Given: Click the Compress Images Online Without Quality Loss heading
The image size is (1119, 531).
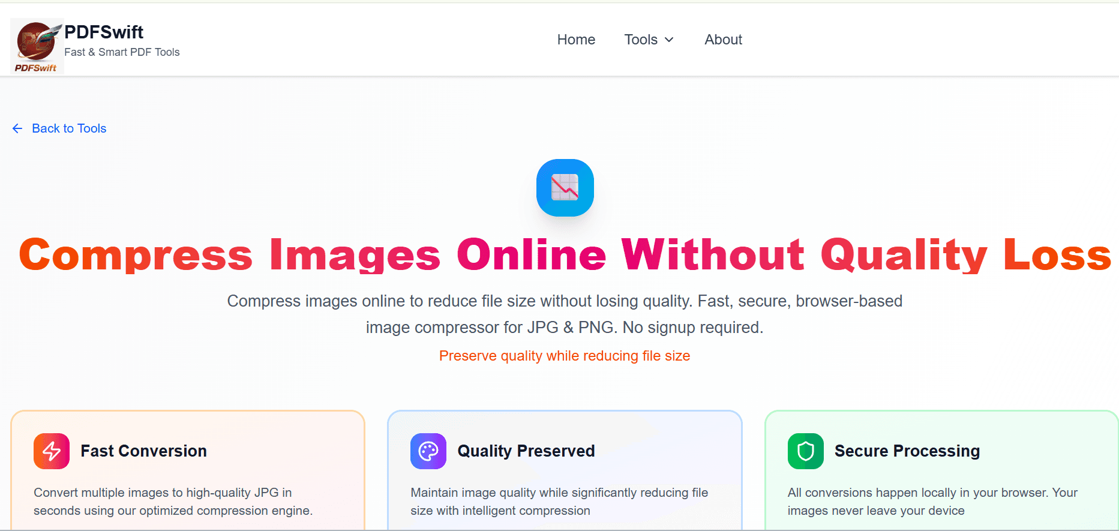Looking at the screenshot, I should (x=565, y=254).
